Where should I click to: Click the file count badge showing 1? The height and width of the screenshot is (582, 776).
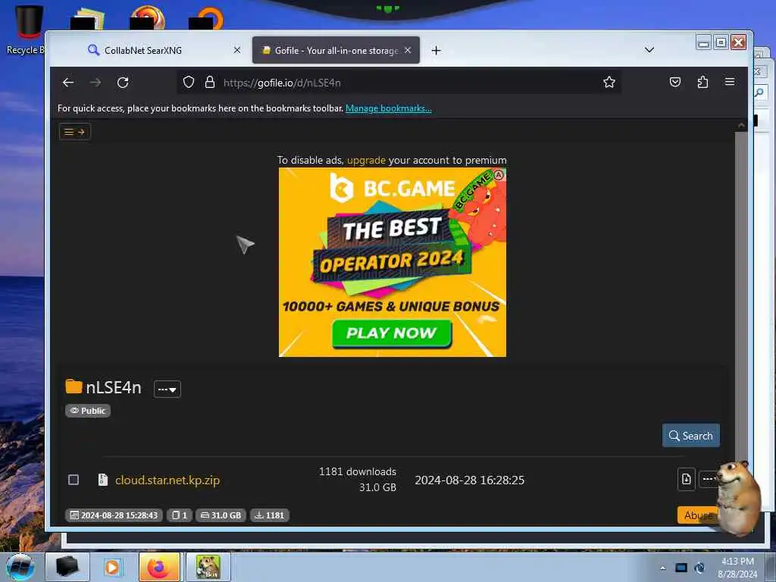pyautogui.click(x=180, y=515)
